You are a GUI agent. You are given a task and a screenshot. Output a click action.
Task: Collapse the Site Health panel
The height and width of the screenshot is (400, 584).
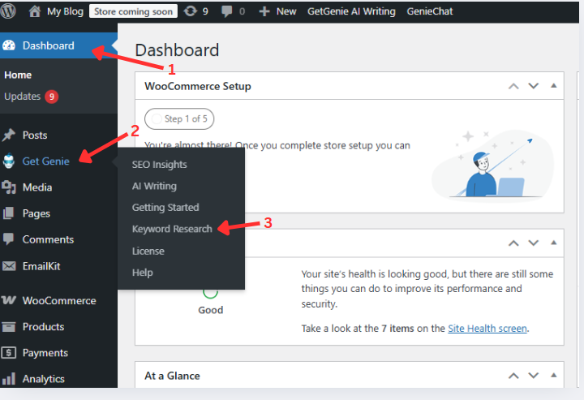coord(554,243)
